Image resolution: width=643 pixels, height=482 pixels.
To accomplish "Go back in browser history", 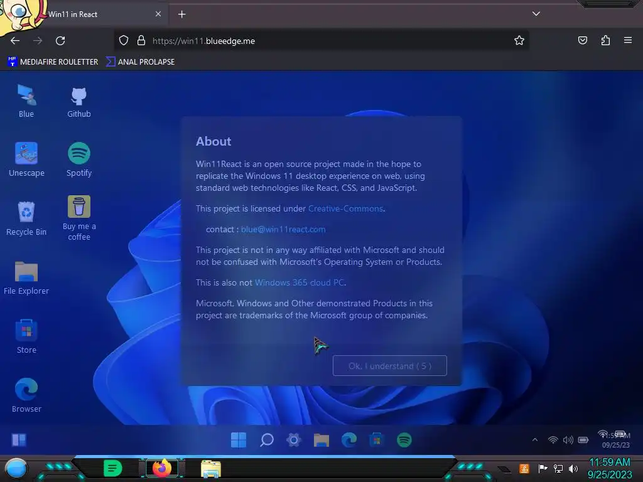I will tap(15, 41).
